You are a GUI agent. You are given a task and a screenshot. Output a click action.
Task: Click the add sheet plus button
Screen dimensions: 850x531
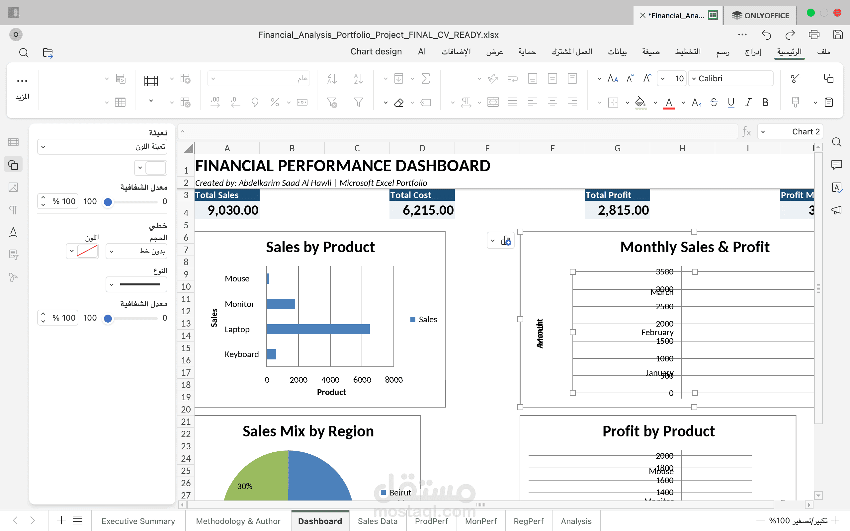coord(61,520)
